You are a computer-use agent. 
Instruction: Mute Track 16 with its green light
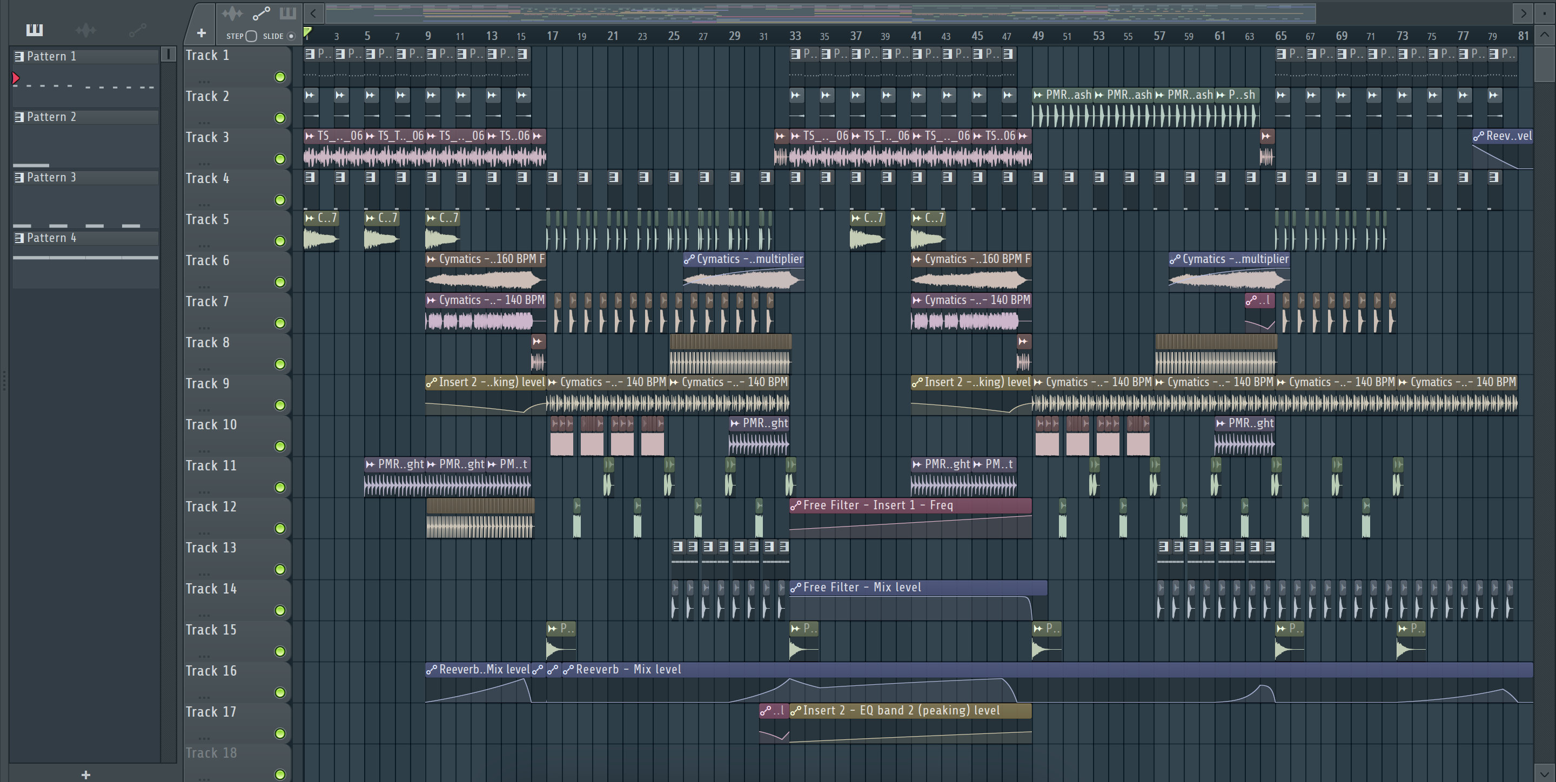[x=280, y=693]
